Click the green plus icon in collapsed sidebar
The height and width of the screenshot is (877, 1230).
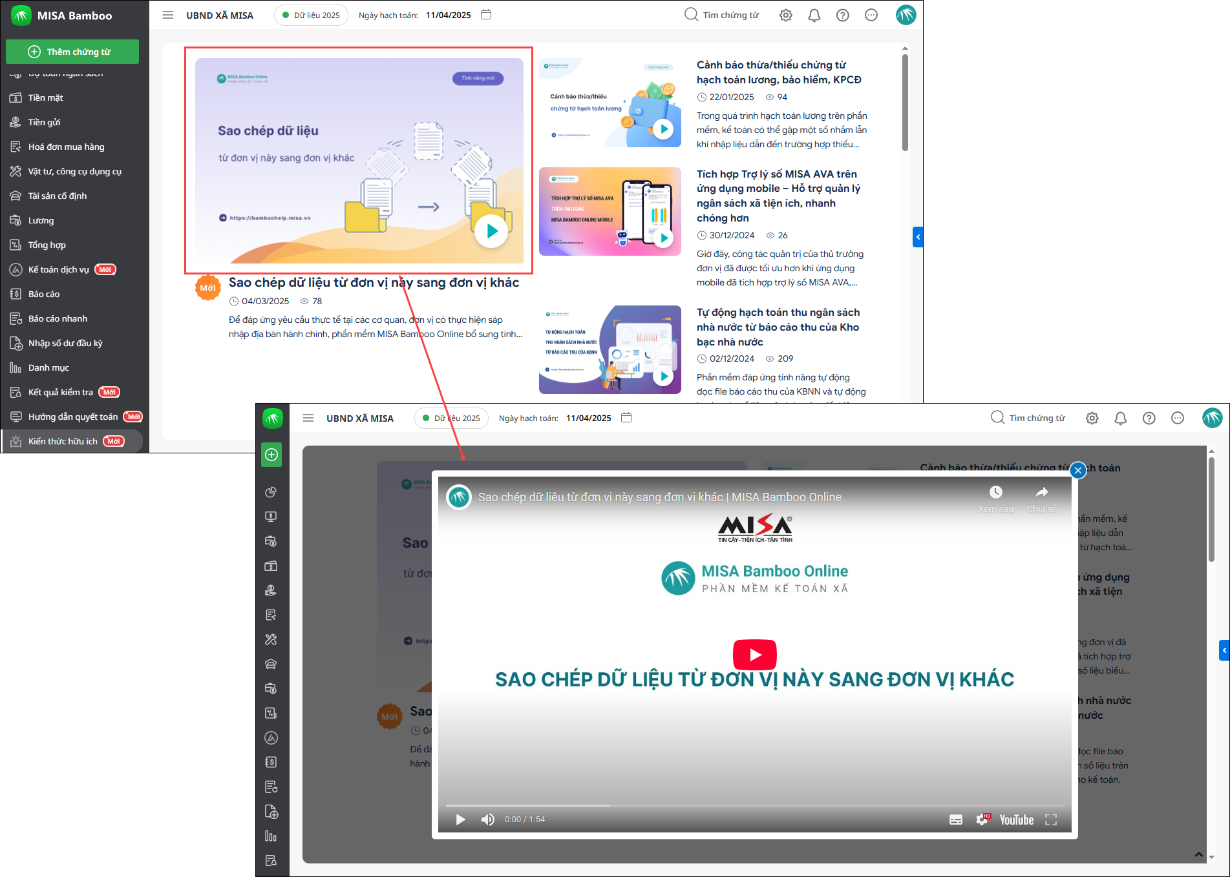coord(271,455)
